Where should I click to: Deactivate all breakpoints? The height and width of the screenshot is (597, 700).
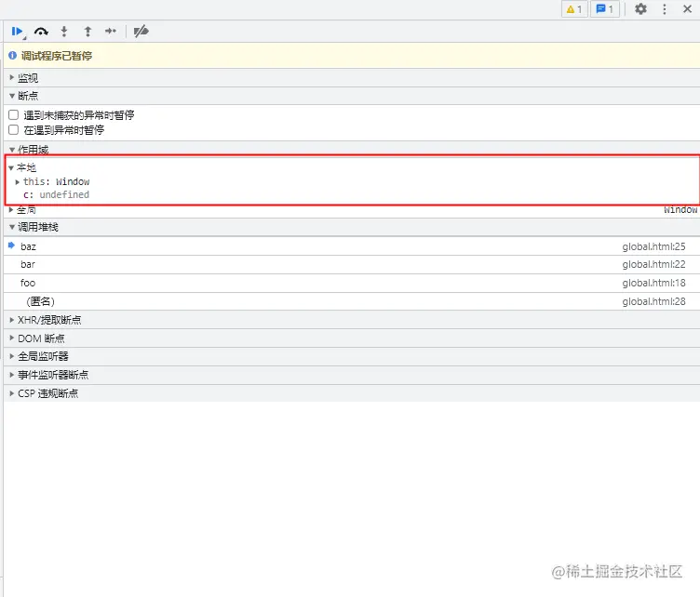pos(141,32)
